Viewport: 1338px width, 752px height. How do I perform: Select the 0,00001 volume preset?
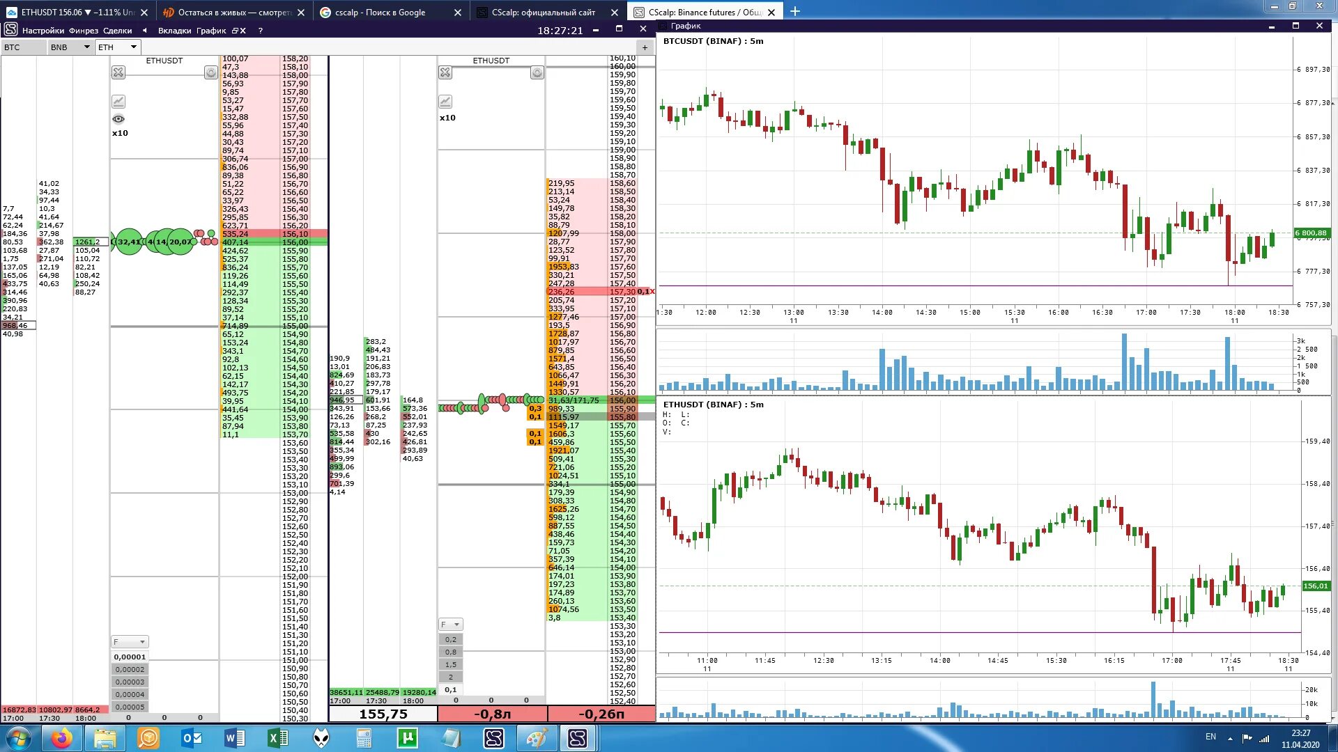click(x=130, y=657)
